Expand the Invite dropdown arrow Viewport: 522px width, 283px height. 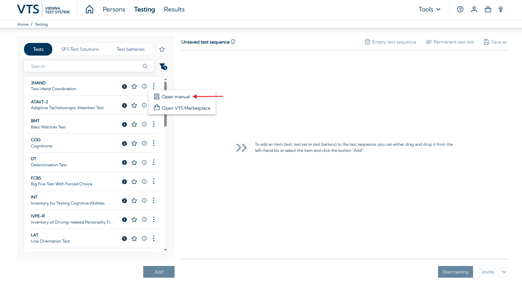click(x=504, y=272)
